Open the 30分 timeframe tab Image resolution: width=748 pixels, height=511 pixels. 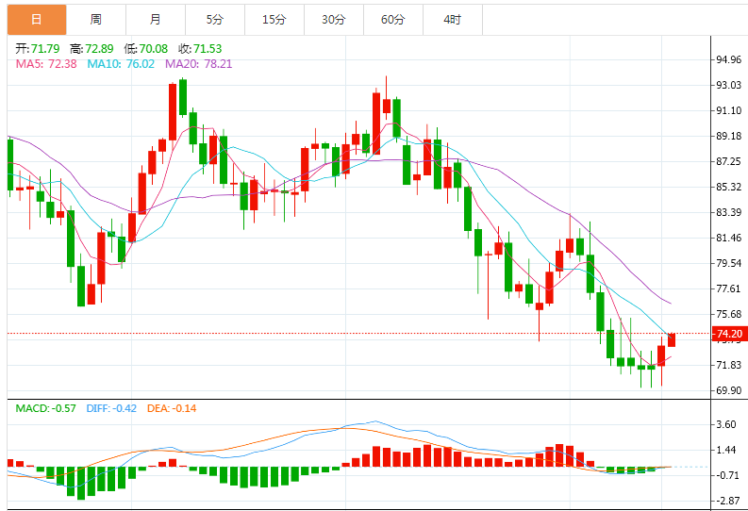tap(334, 20)
